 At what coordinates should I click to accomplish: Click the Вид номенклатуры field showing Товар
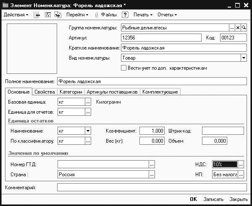click(x=181, y=58)
